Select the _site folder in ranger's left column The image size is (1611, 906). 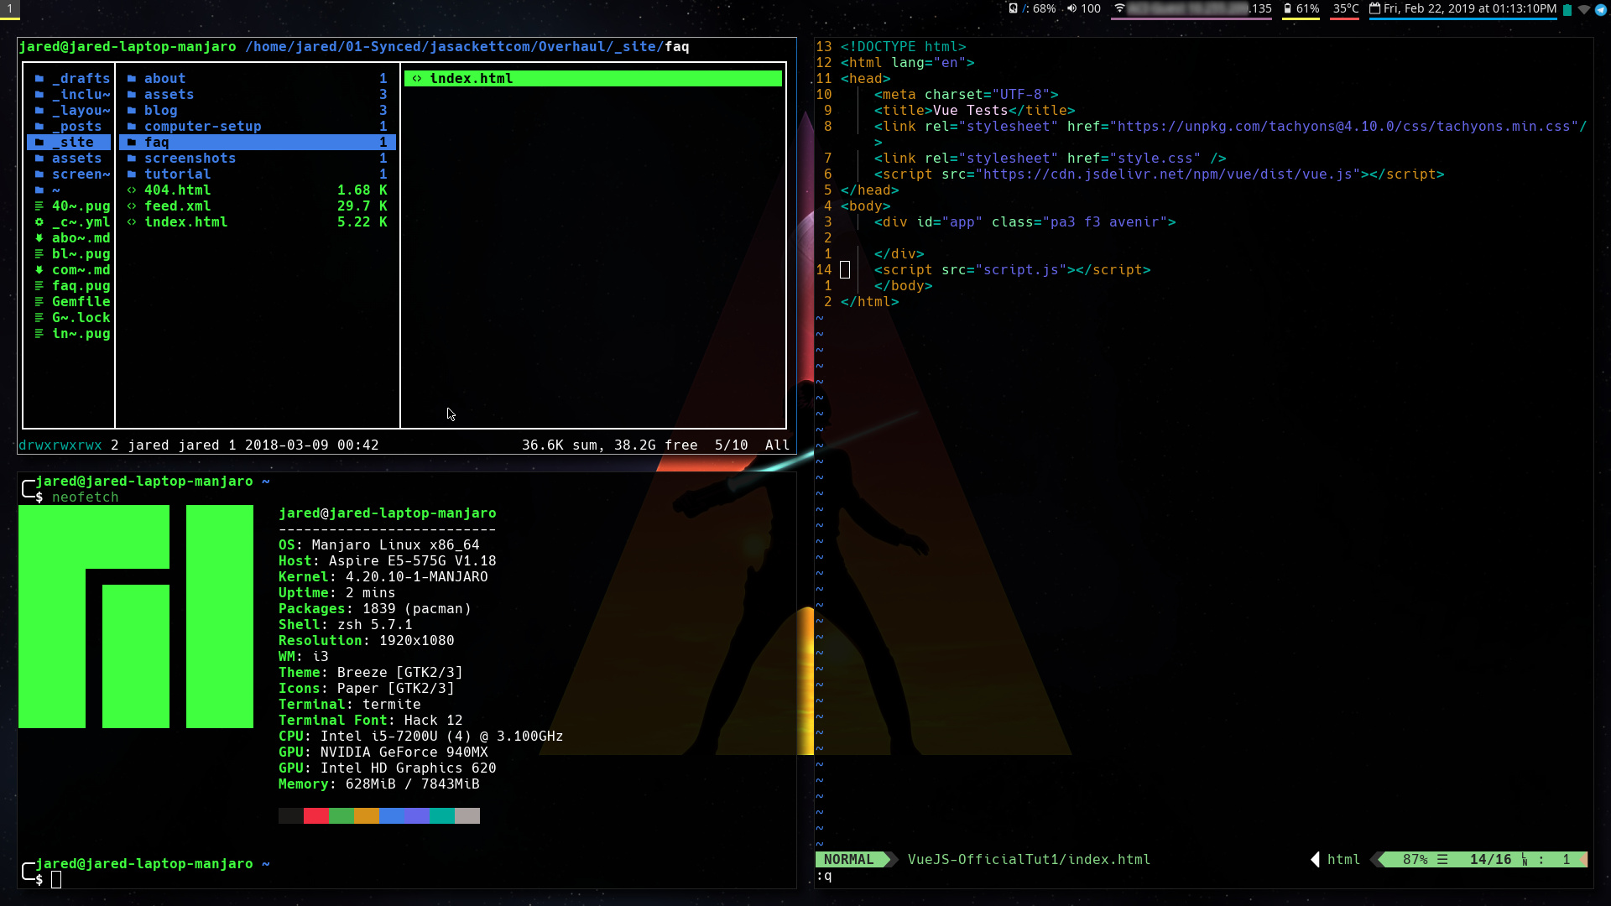[69, 143]
